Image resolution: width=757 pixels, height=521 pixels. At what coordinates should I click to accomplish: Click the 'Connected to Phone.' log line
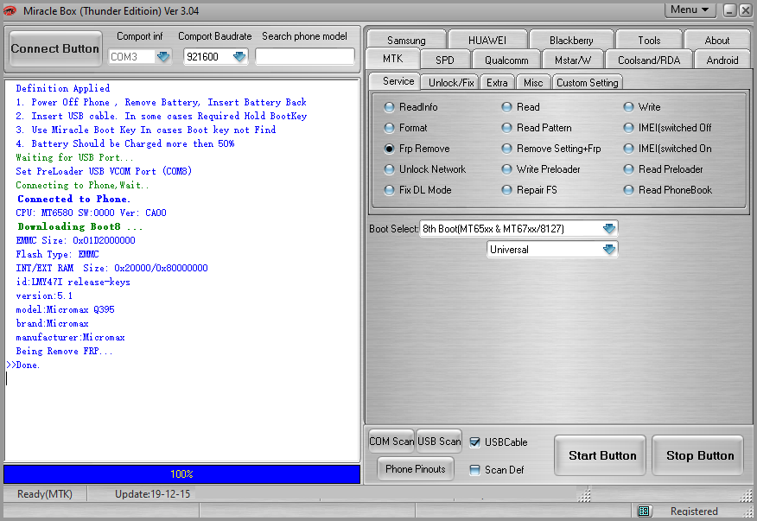click(x=73, y=199)
